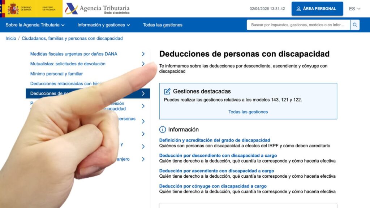Expand chevron on row ending in 'discapacidad'

(143, 106)
